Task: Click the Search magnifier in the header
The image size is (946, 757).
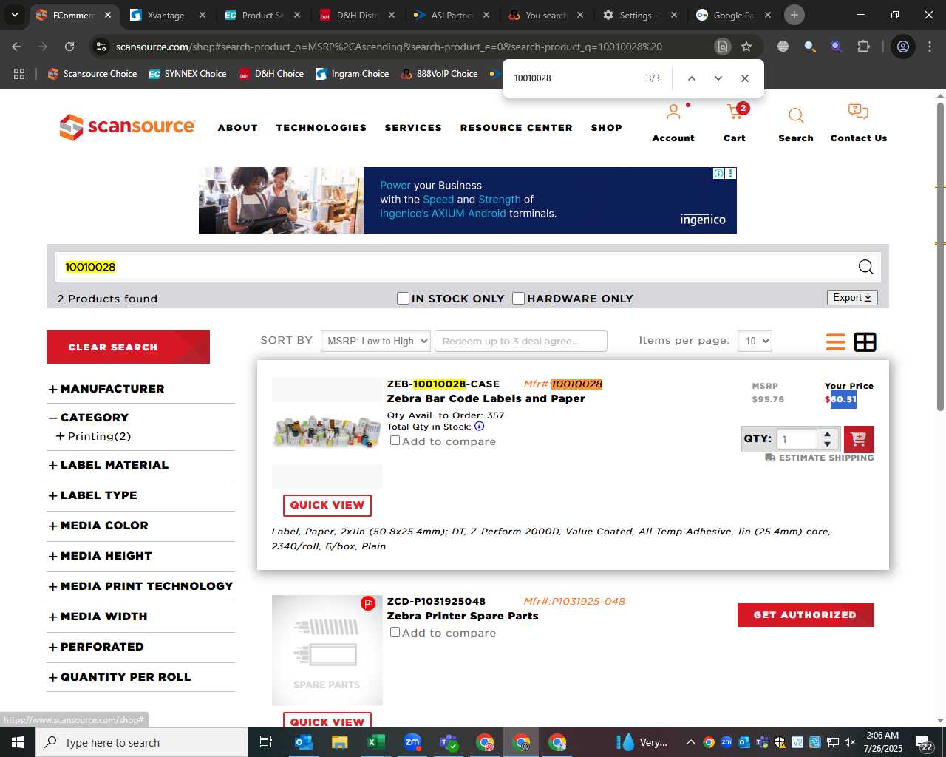Action: point(796,115)
